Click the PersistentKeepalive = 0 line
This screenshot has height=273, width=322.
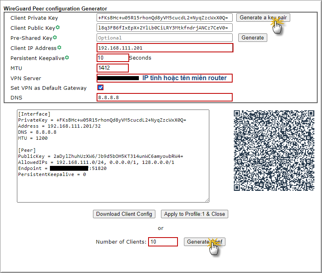tap(52, 174)
